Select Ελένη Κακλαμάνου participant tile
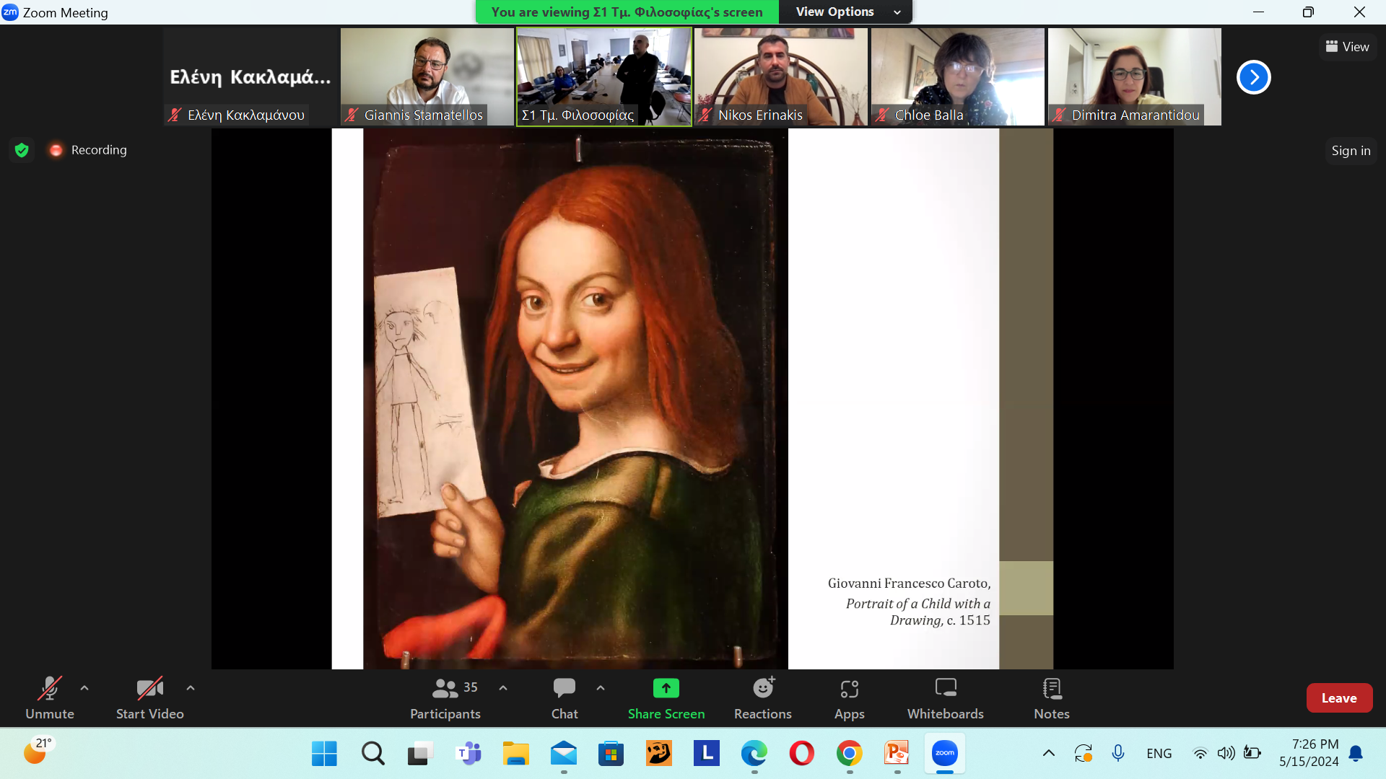The width and height of the screenshot is (1386, 779). point(250,76)
